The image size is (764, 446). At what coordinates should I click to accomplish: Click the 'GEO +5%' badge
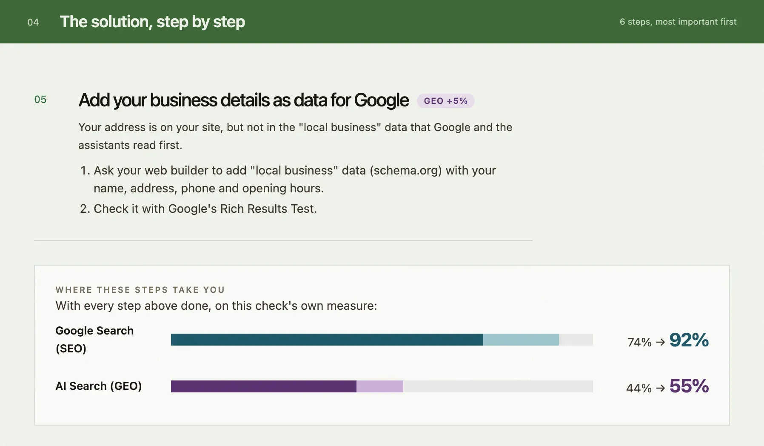point(446,101)
